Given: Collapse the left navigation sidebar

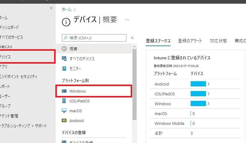Looking at the screenshot, I should coord(51,8).
